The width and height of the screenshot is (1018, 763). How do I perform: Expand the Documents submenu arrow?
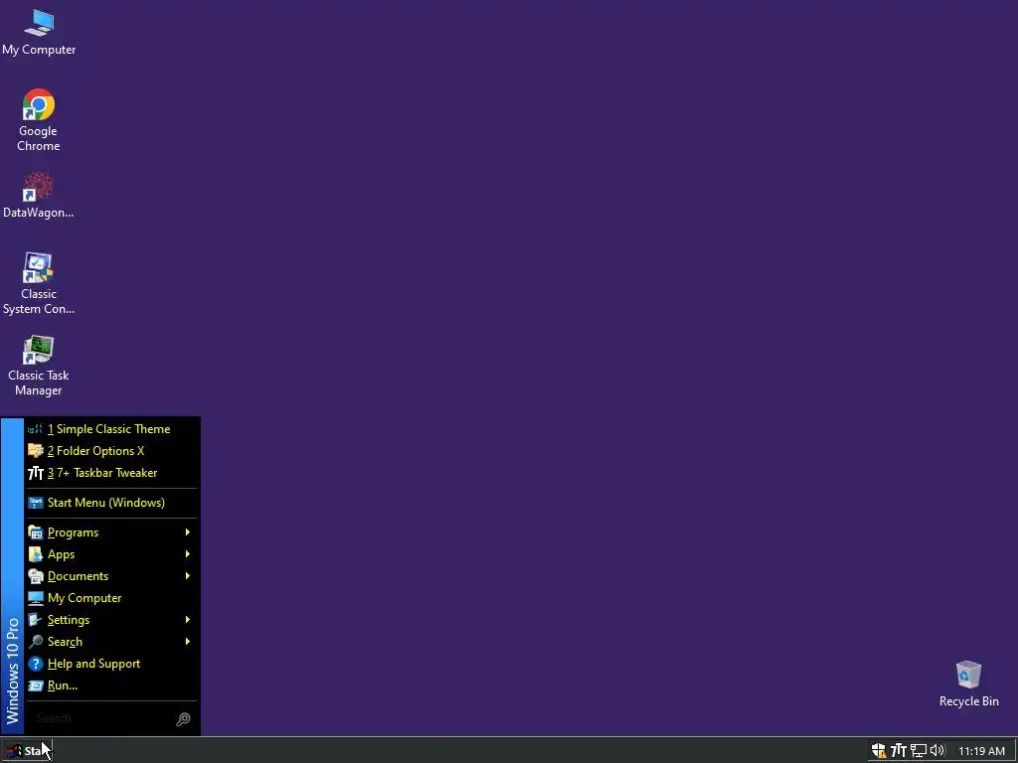point(188,576)
